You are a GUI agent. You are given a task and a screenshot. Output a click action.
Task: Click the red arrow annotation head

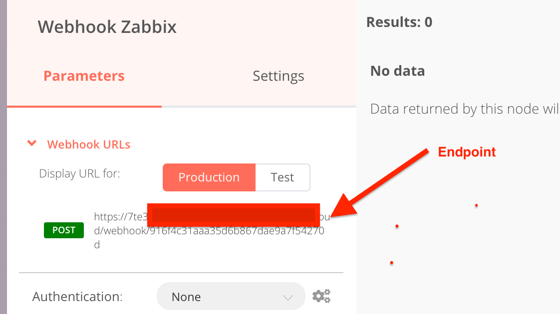click(343, 206)
